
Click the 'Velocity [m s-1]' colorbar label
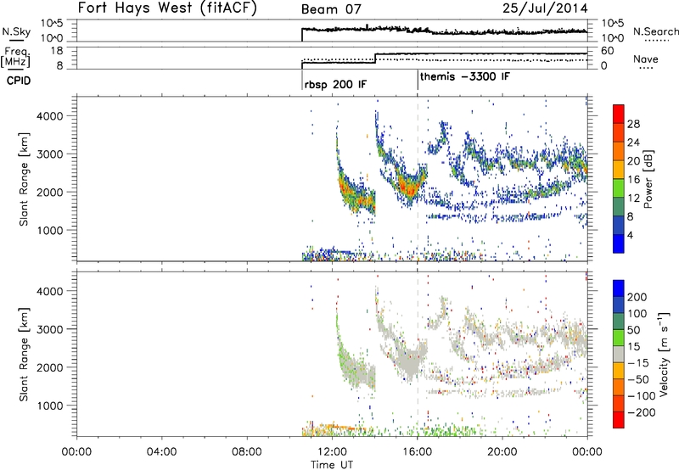tap(664, 354)
